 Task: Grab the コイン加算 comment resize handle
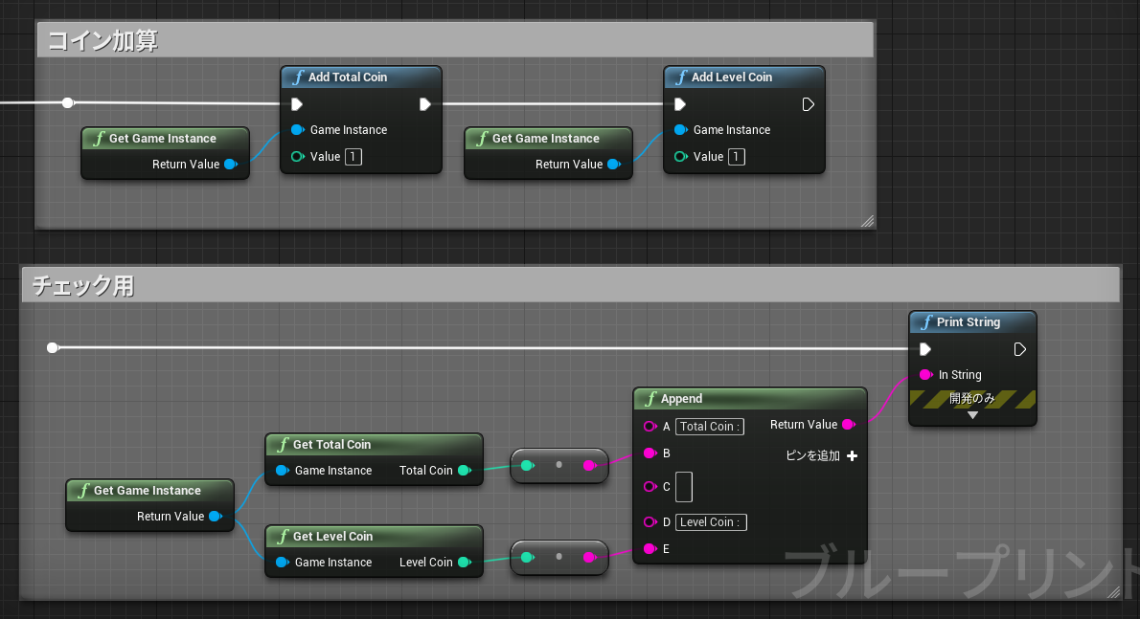pyautogui.click(x=867, y=221)
